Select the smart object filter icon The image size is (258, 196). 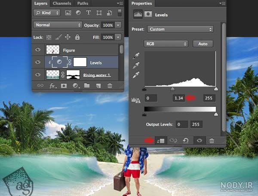(109, 13)
